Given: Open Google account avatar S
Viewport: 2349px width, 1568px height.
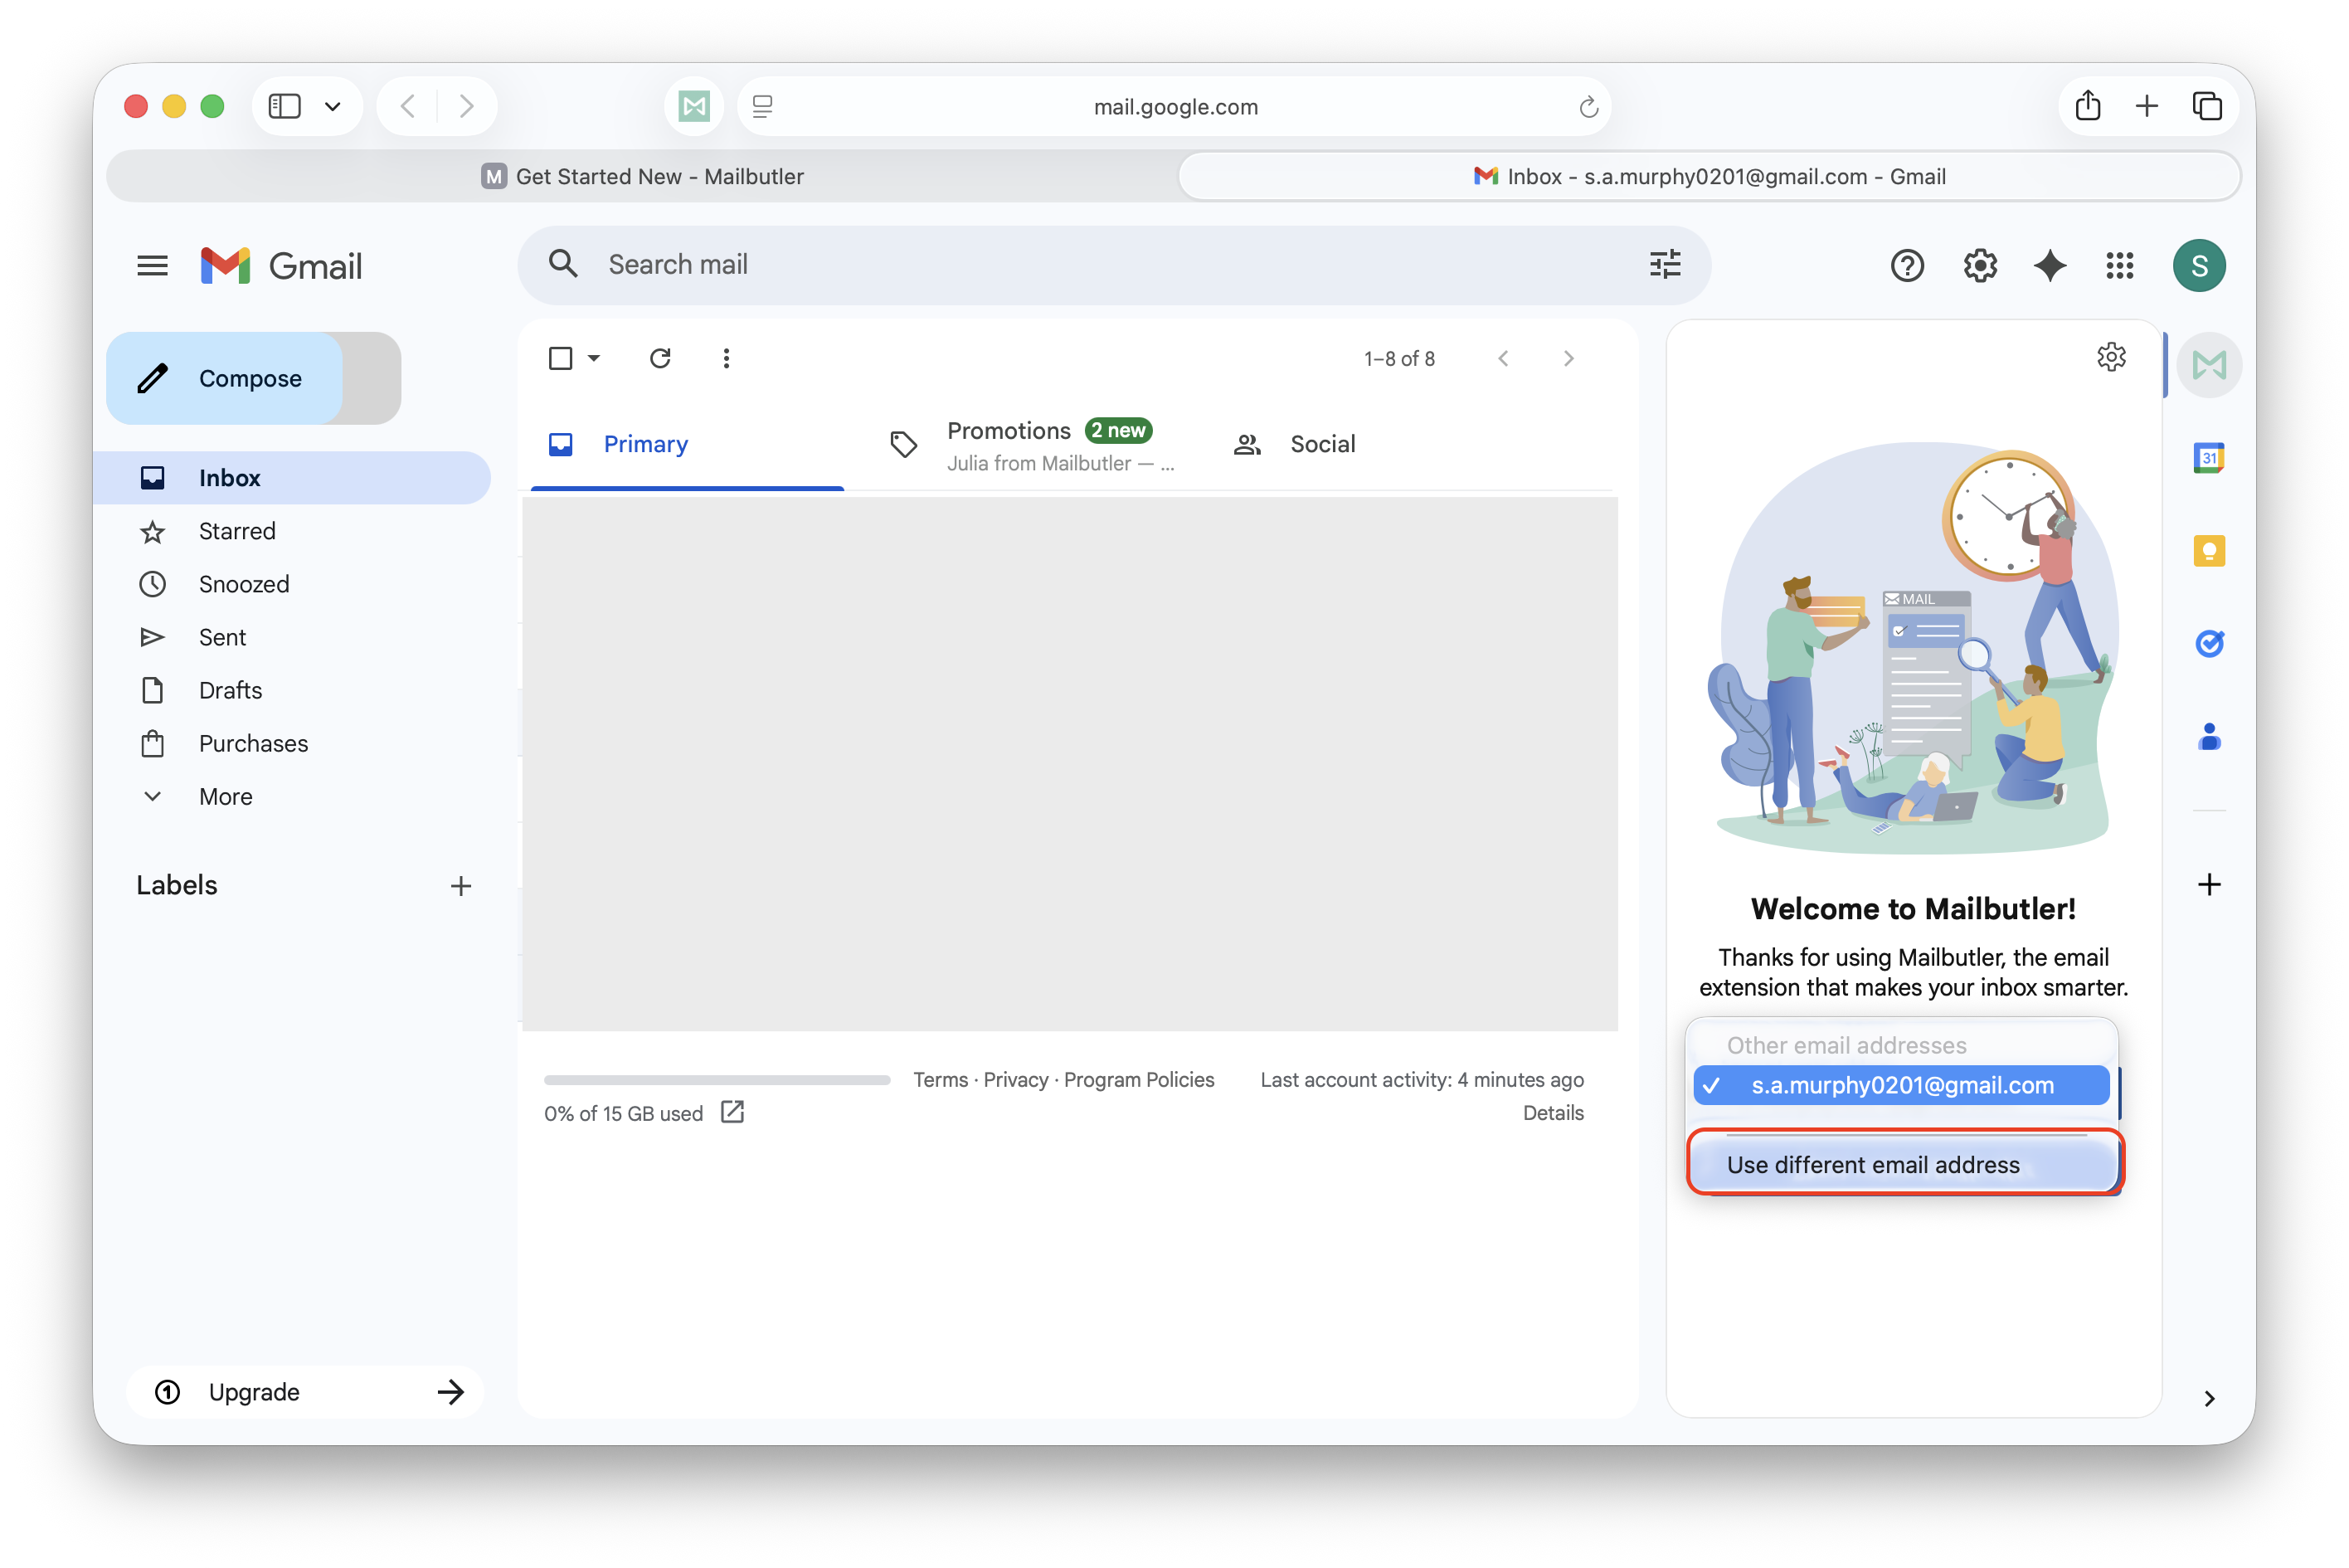Looking at the screenshot, I should point(2198,266).
